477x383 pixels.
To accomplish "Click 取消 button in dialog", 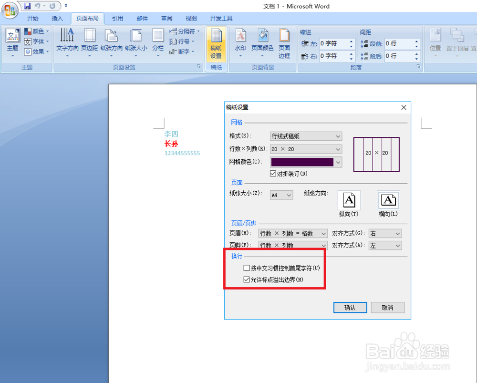I will pyautogui.click(x=387, y=308).
